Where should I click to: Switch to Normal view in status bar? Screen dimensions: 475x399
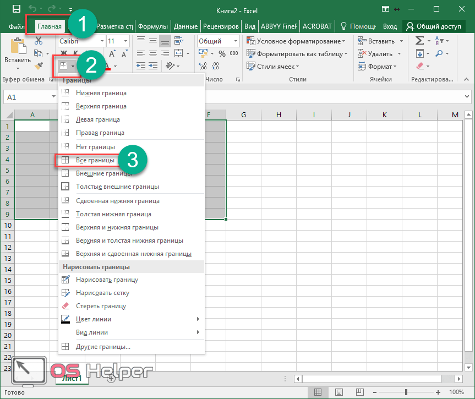pos(318,392)
